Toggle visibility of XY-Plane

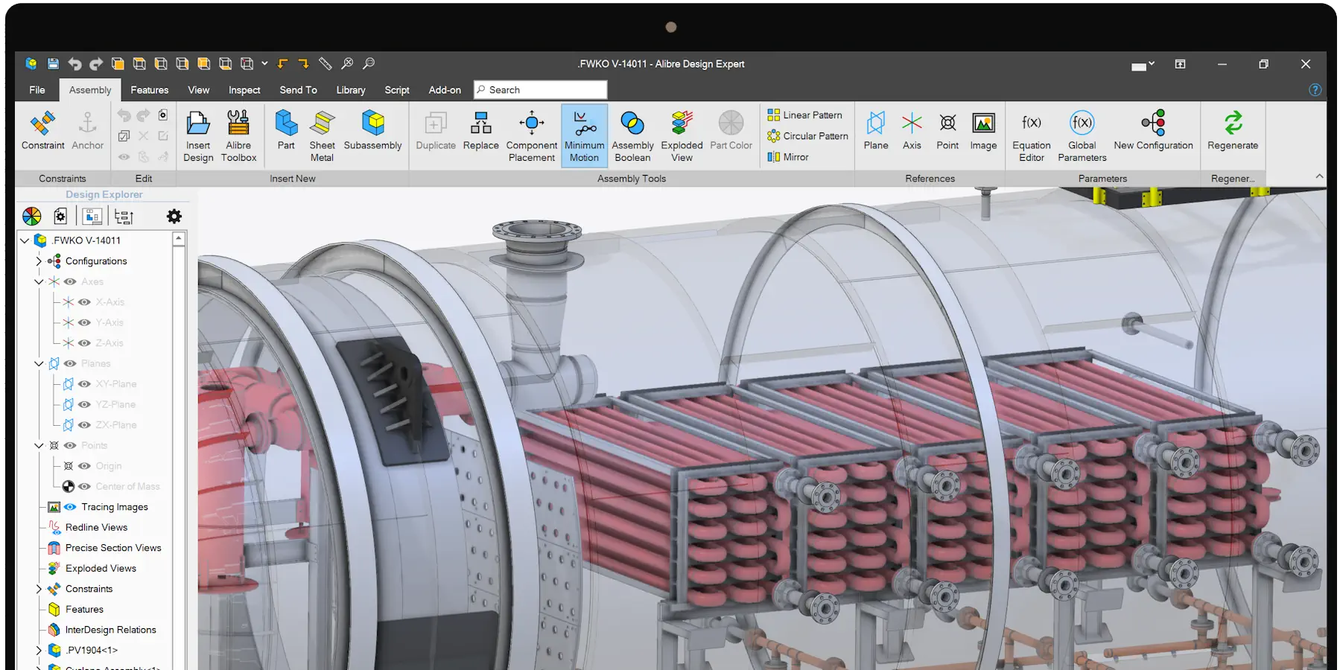[84, 384]
